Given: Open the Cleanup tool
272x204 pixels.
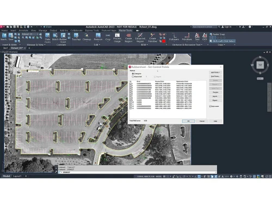Looking at the screenshot, I should [86, 37].
